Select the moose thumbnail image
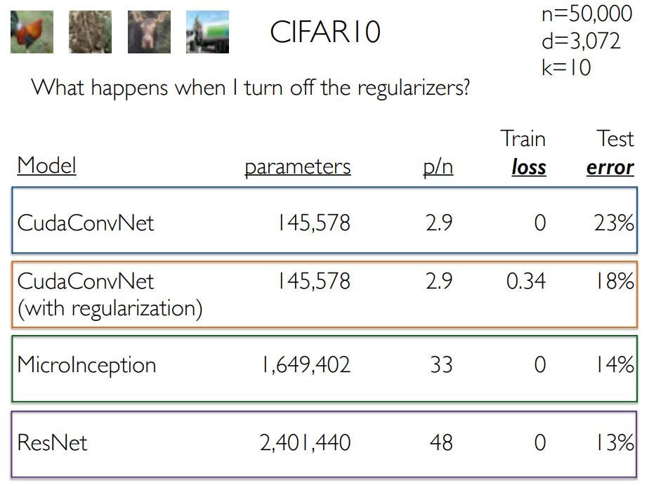The width and height of the screenshot is (649, 486). [x=149, y=32]
